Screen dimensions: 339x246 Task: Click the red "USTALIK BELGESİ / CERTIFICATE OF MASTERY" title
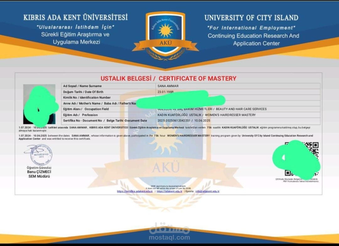point(169,79)
